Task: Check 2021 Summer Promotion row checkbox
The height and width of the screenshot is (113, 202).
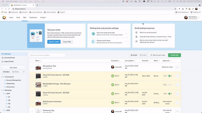Action: [32, 102]
